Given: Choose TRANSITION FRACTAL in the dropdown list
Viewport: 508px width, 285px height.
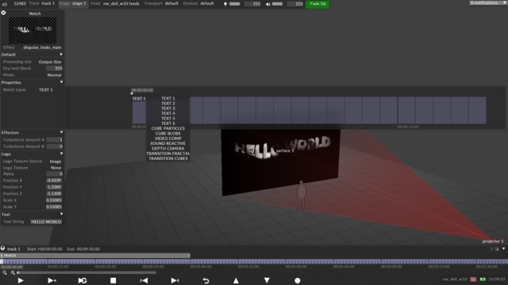Looking at the screenshot, I should tap(167, 154).
